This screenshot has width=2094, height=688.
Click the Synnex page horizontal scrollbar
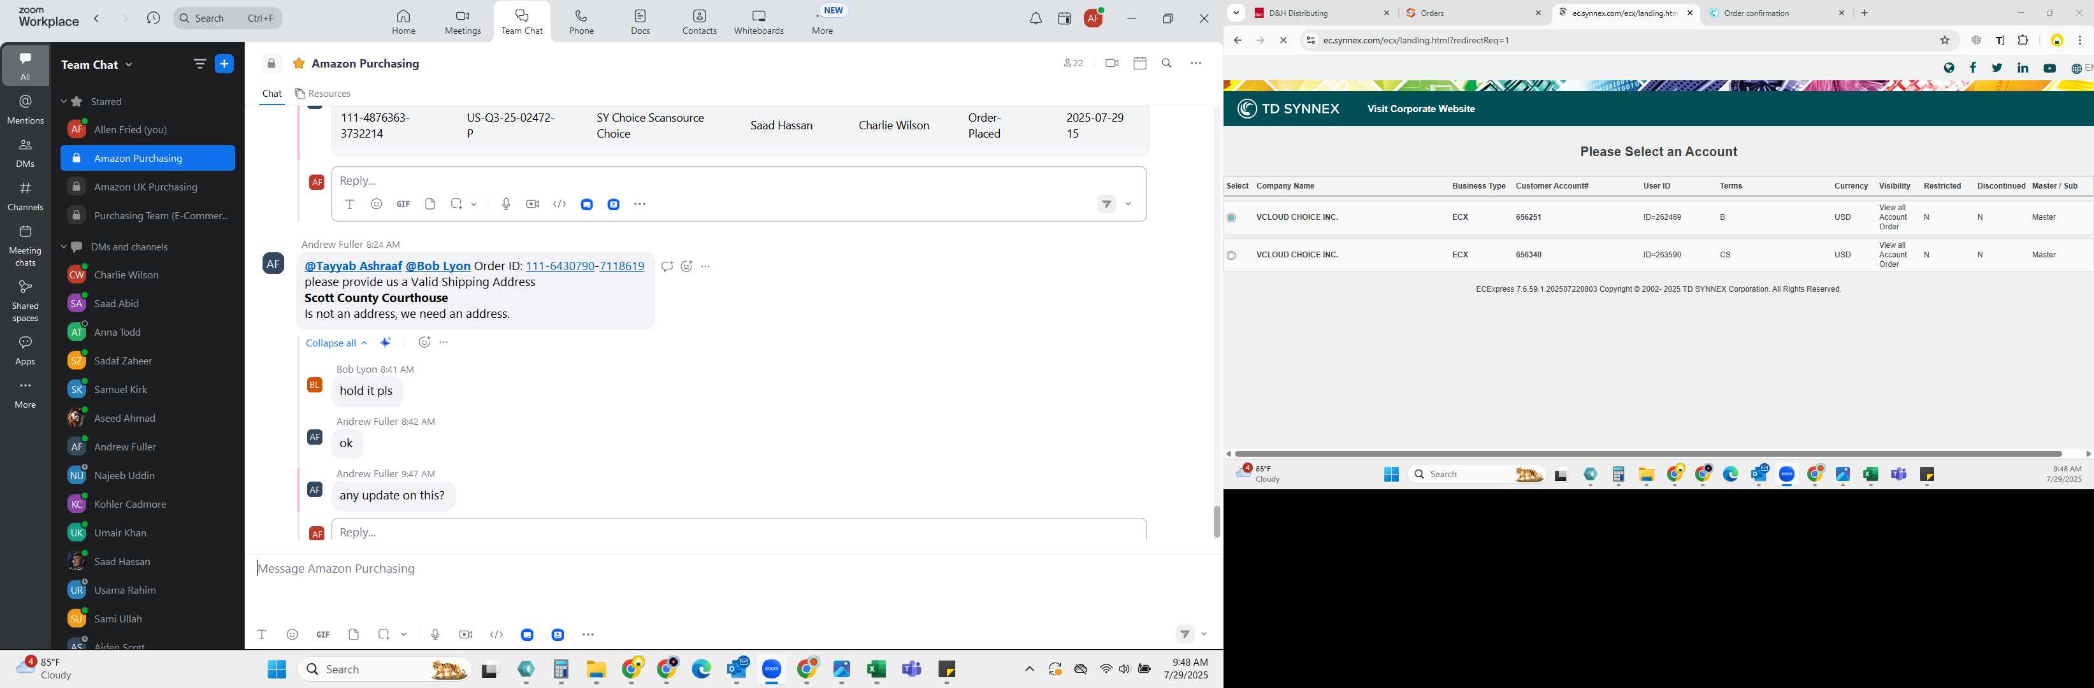pos(1648,454)
